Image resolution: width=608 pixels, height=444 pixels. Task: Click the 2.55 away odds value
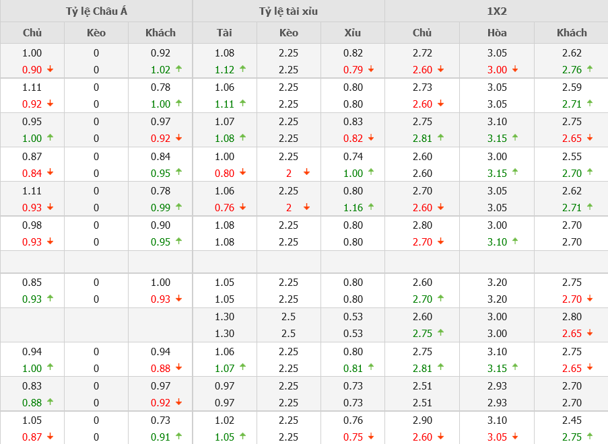click(x=571, y=156)
